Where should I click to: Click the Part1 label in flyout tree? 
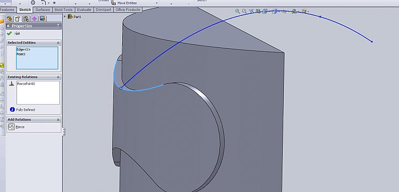coord(77,17)
